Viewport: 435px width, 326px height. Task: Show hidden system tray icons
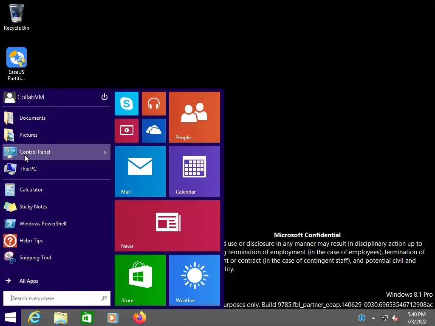click(374, 318)
